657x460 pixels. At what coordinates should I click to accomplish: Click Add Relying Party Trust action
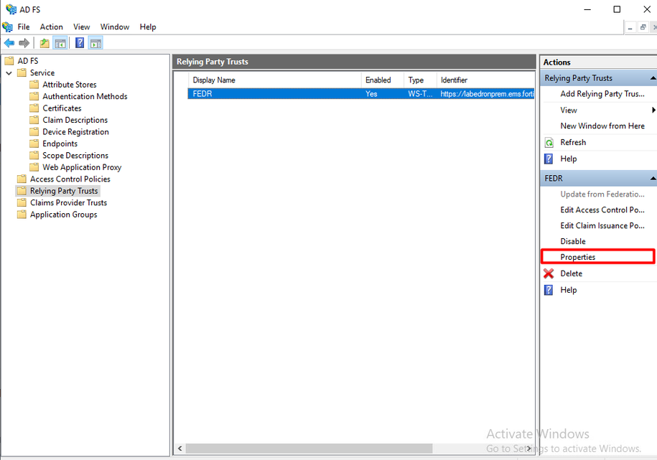[602, 94]
